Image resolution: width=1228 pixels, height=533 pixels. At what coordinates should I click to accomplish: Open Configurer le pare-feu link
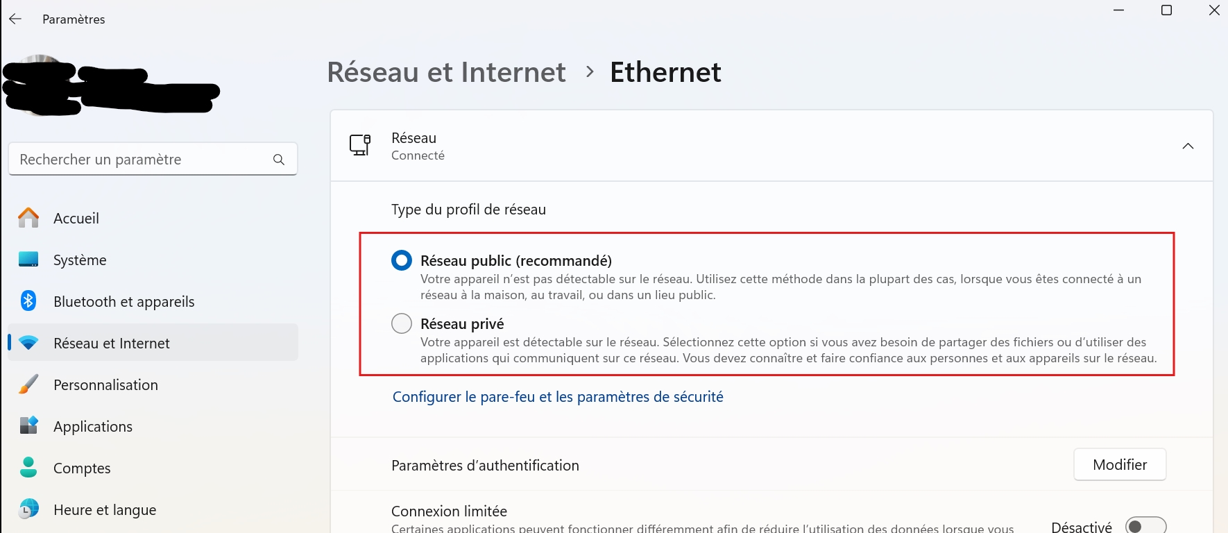[557, 396]
